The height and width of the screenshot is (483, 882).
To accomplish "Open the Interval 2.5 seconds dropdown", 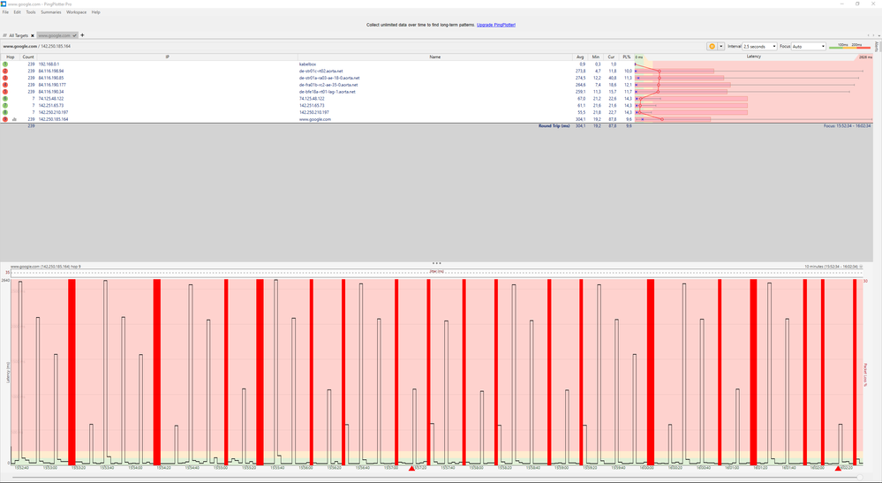I will [x=759, y=46].
